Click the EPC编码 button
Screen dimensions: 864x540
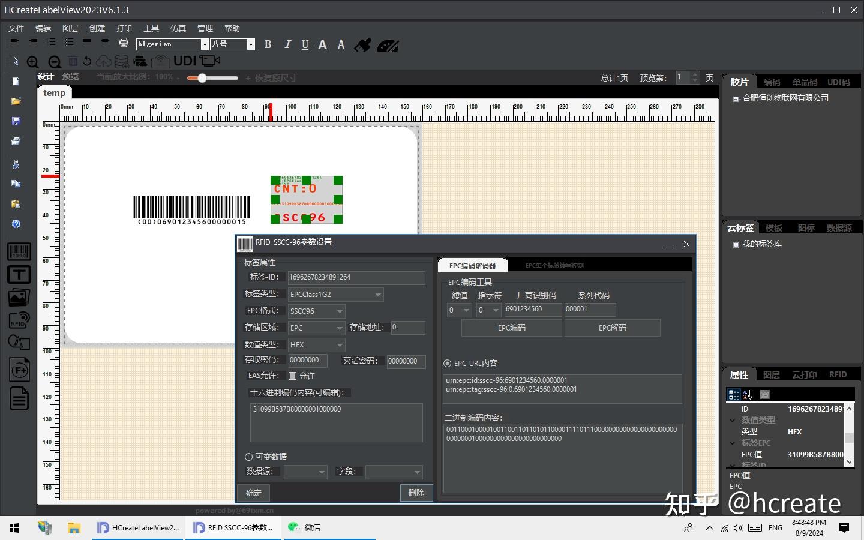pos(511,328)
